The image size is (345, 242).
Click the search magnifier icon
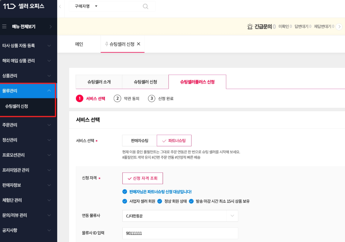[145, 6]
